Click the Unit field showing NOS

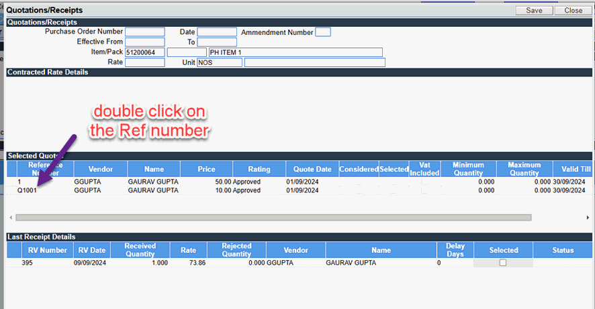click(220, 62)
